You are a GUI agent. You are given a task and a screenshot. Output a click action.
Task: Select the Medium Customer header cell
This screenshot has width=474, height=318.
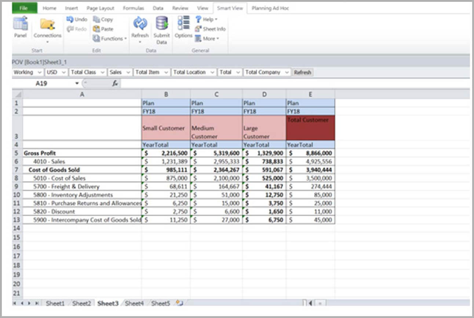point(216,128)
